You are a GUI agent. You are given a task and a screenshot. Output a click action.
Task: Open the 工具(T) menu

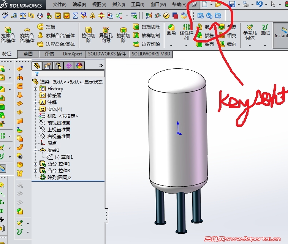(138, 5)
